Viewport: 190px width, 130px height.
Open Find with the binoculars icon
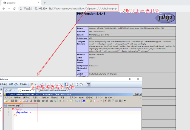[x=51, y=101]
